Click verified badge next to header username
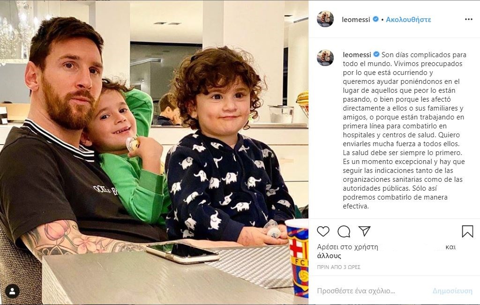 click(x=375, y=19)
